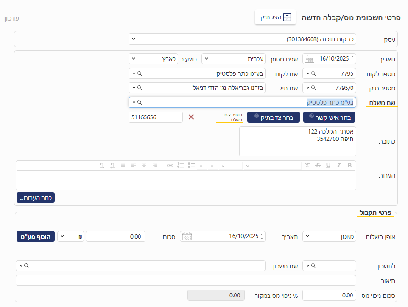This screenshot has width=408, height=307.
Task: Insert numbered list in notes editor
Action: [x=180, y=165]
